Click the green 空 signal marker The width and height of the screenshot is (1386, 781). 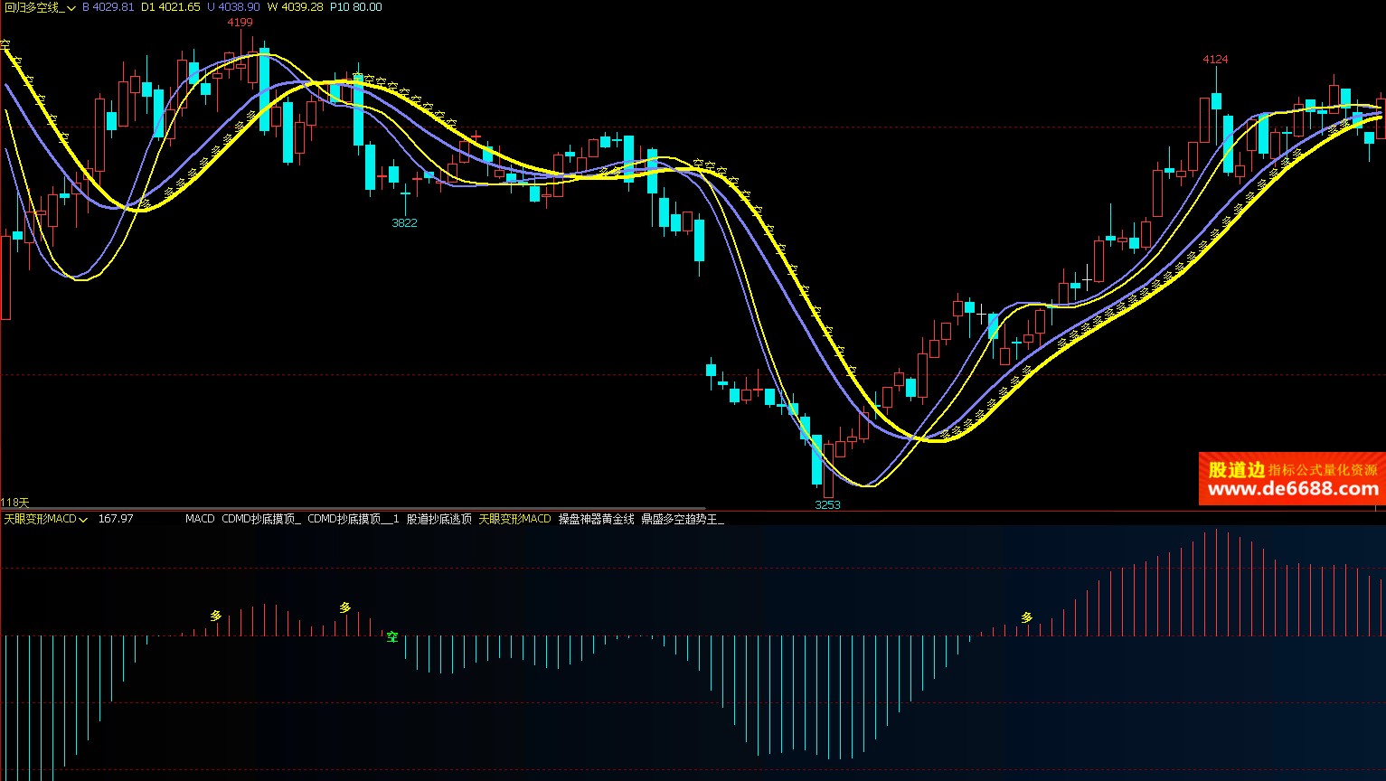(x=392, y=636)
